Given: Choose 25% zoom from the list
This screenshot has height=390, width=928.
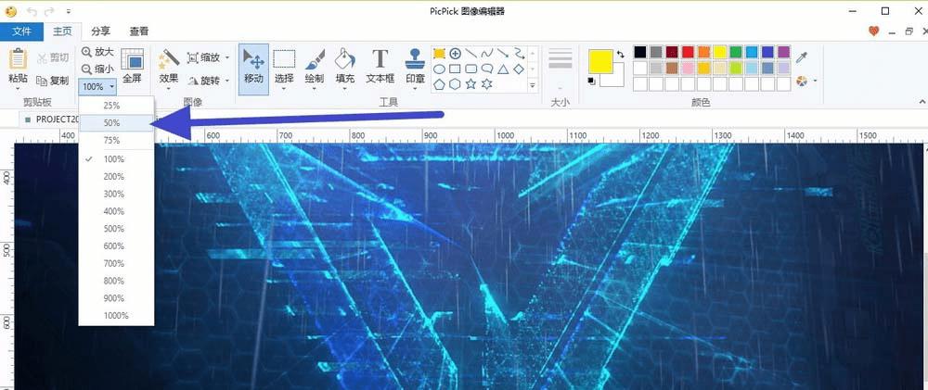Looking at the screenshot, I should click(x=116, y=106).
